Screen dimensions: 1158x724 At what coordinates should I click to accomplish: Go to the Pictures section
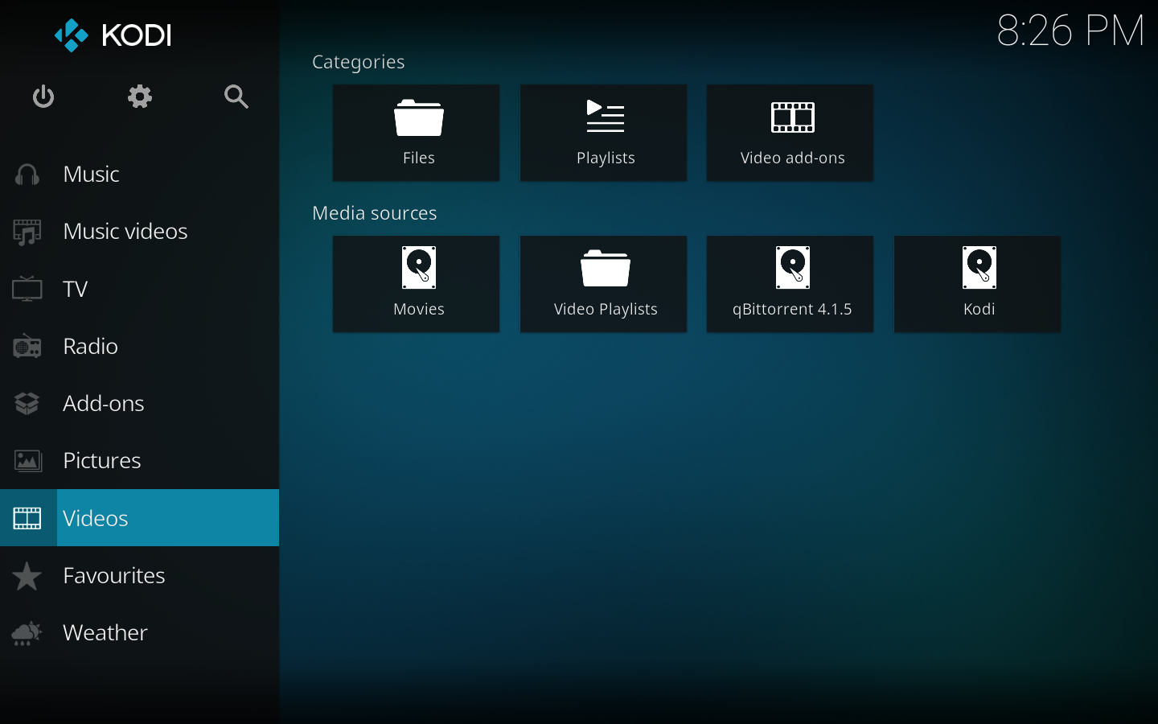(x=102, y=461)
